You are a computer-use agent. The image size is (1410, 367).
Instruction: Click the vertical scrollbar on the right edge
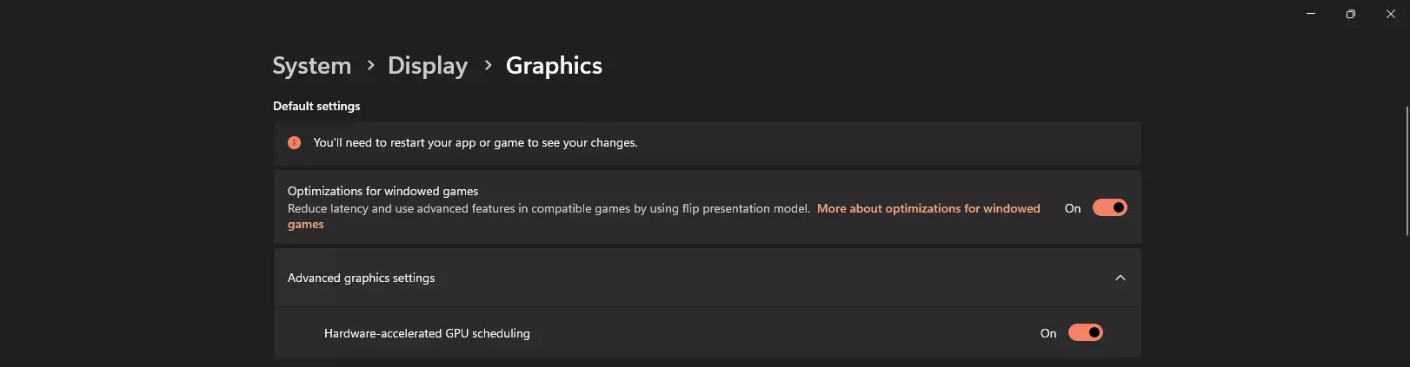pyautogui.click(x=1407, y=170)
